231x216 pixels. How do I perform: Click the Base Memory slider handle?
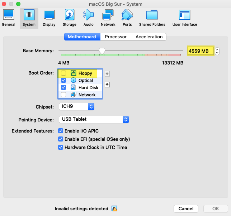point(102,51)
